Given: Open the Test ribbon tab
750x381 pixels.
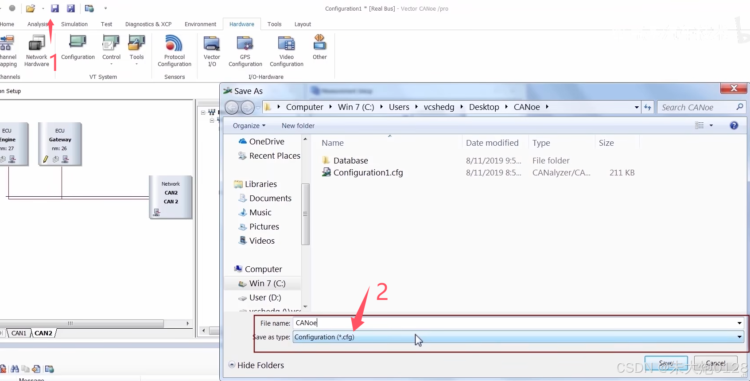Looking at the screenshot, I should (106, 24).
